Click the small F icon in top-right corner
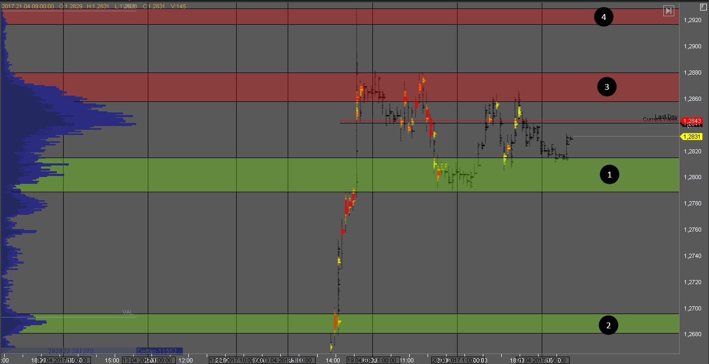 point(703,7)
